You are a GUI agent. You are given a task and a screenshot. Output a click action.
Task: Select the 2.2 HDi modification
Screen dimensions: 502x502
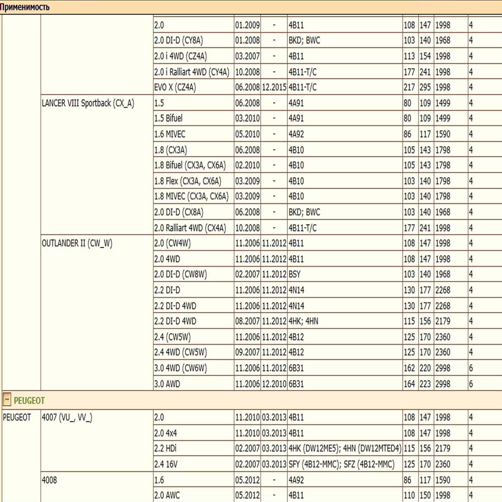point(165,448)
